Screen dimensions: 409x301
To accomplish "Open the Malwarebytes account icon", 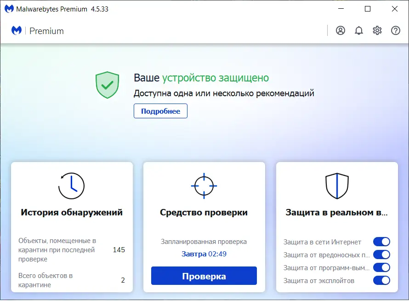I will pos(340,30).
